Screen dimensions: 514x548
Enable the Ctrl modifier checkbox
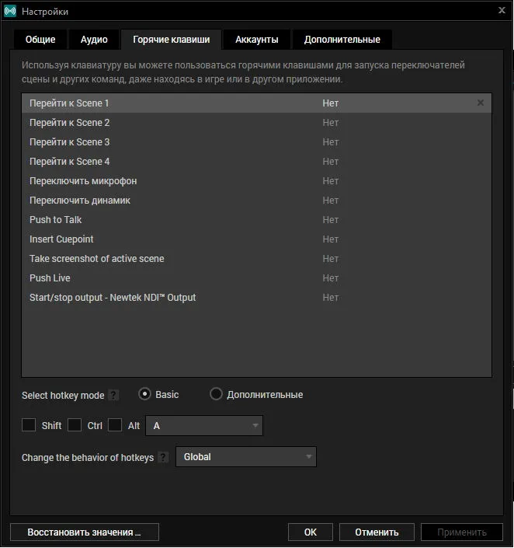(75, 425)
